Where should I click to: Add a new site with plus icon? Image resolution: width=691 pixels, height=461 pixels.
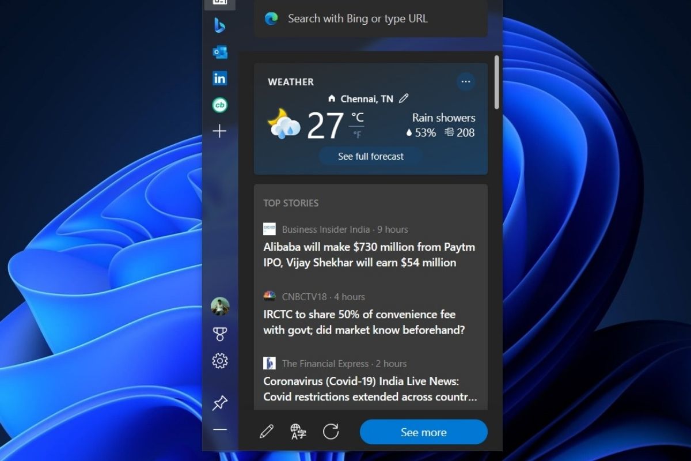coord(219,131)
